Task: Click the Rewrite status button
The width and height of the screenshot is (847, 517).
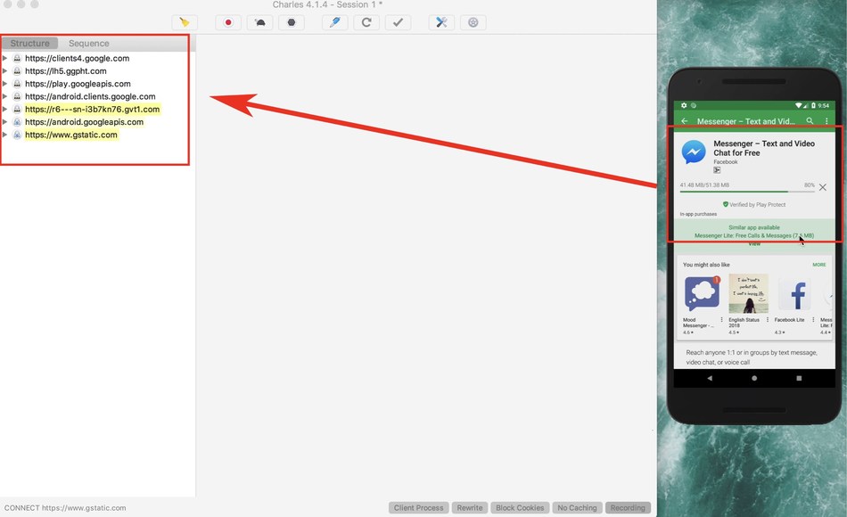Action: [x=470, y=508]
